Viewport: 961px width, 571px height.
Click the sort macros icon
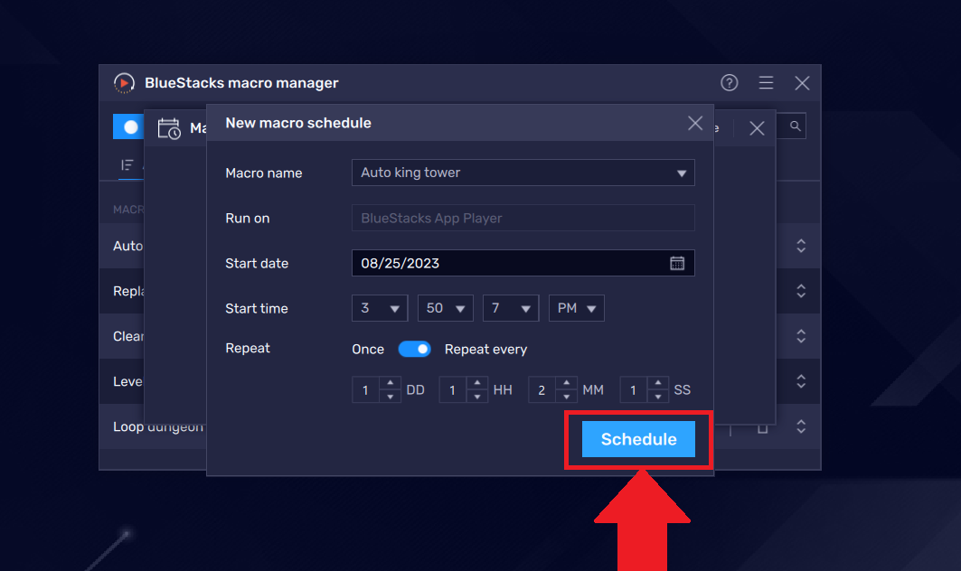(x=127, y=164)
